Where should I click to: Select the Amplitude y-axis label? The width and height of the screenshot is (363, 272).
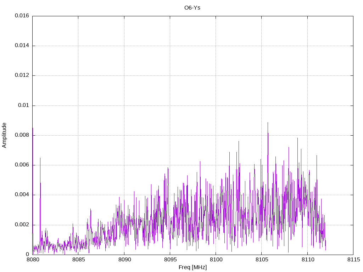tap(5, 135)
